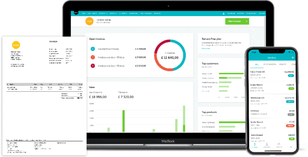Click Outstanding invoices row label
Viewport: 308px width, 157px height.
(x=108, y=49)
